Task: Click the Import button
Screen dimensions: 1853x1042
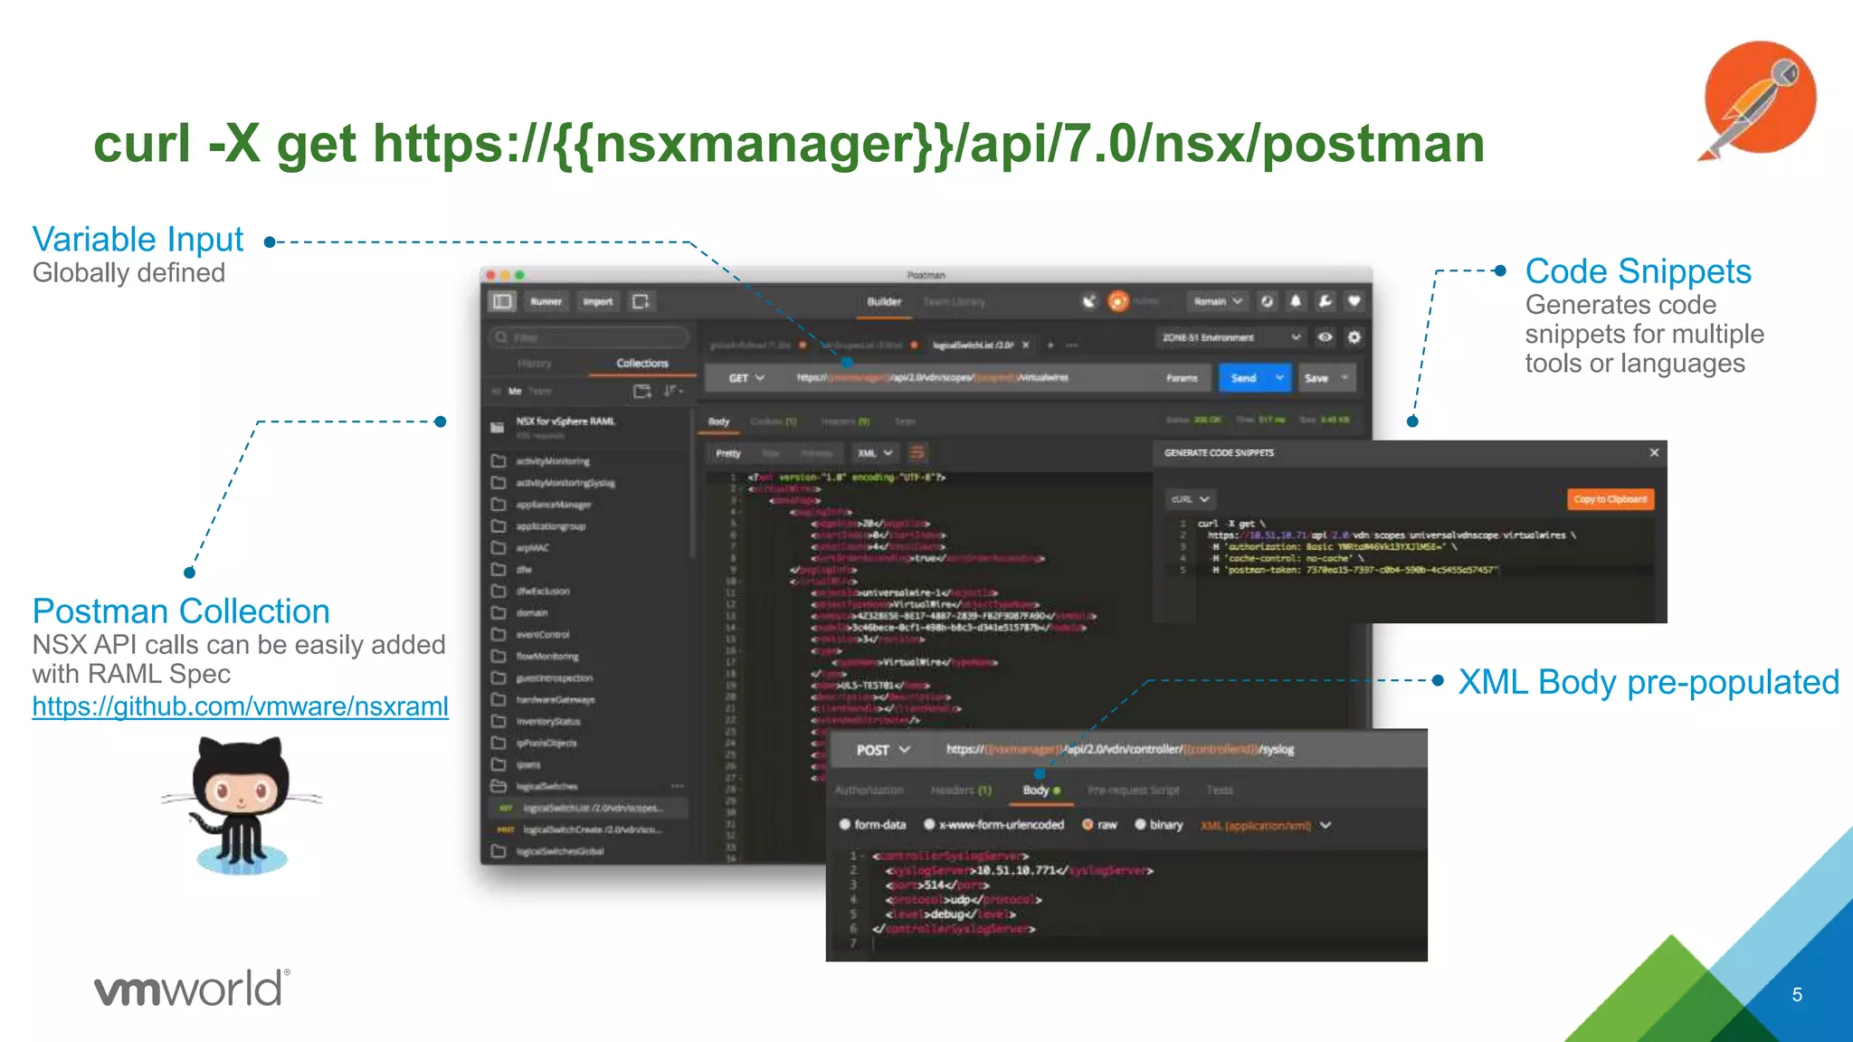Action: pyautogui.click(x=597, y=301)
